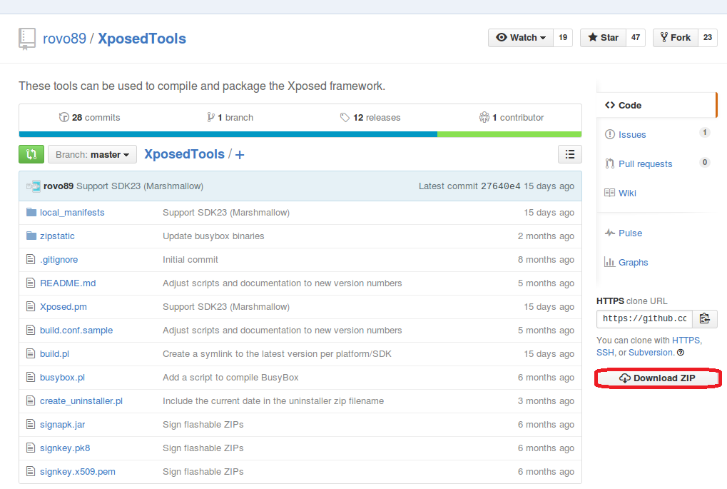
Task: Click the language statistics color bar
Action: coord(300,134)
